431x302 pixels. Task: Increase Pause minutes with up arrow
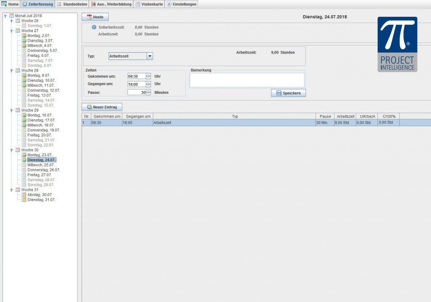148,91
